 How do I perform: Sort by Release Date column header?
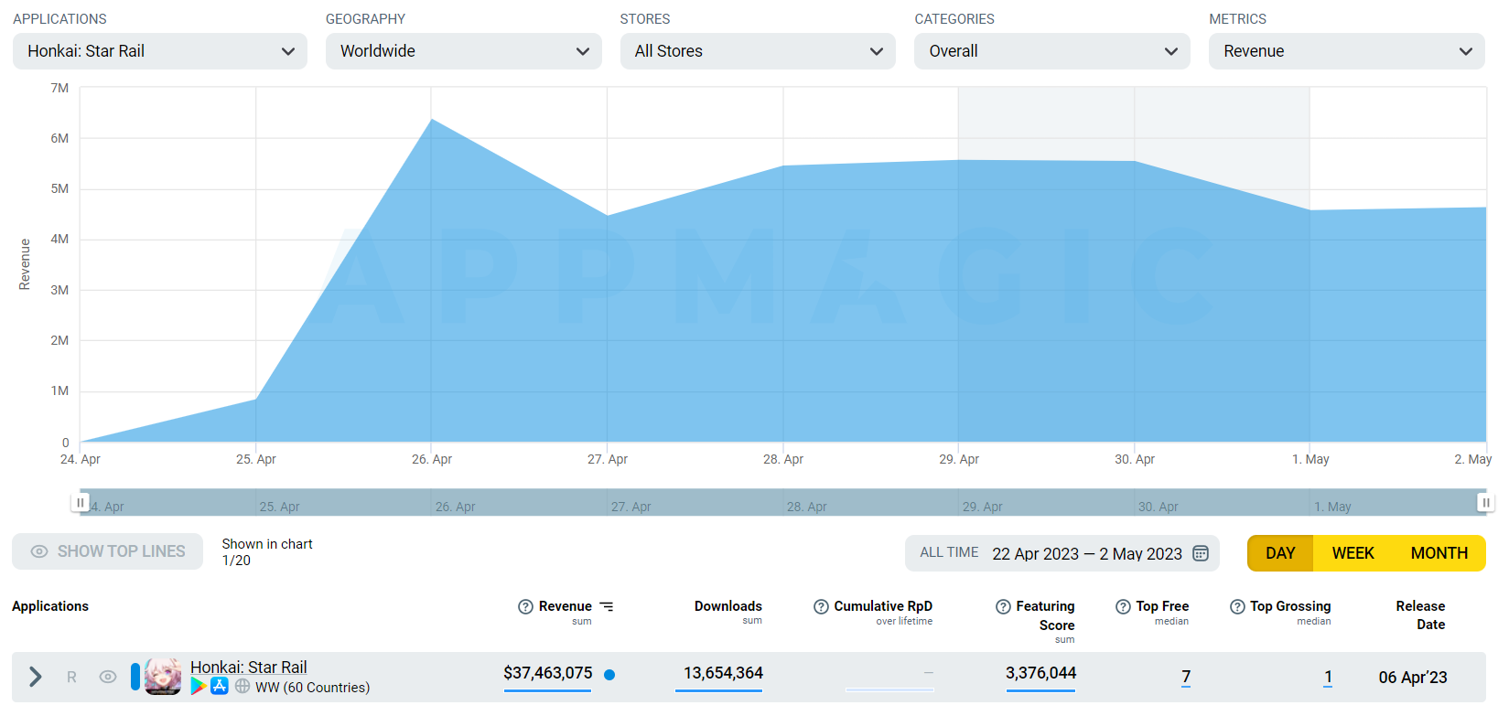(1421, 615)
